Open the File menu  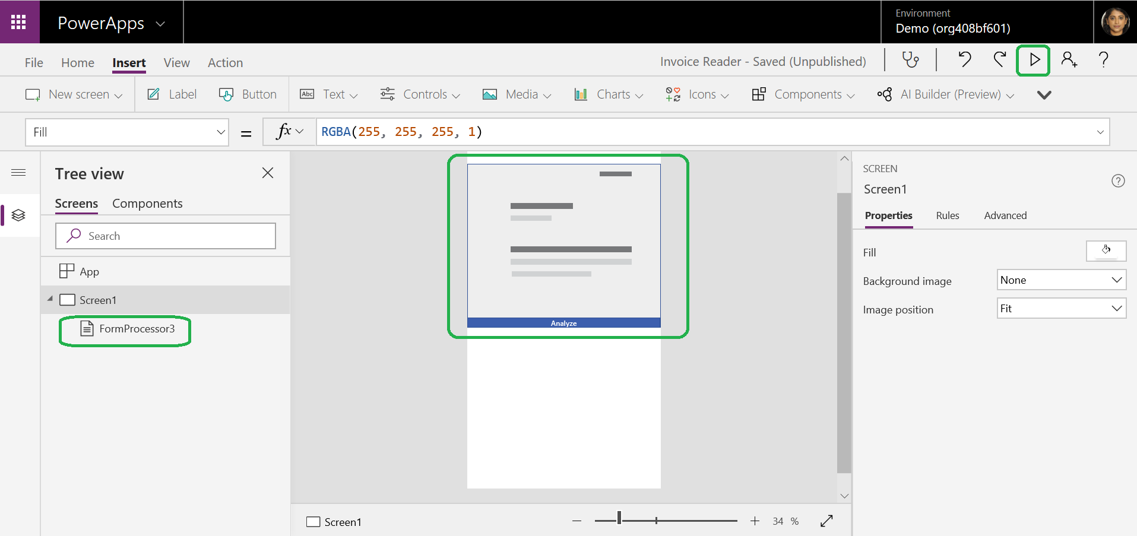point(34,63)
